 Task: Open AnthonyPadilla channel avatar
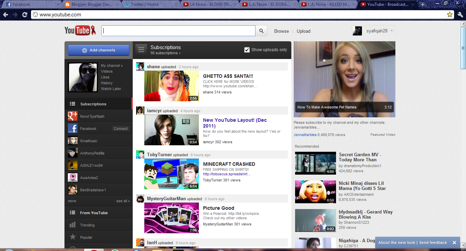[x=73, y=153]
